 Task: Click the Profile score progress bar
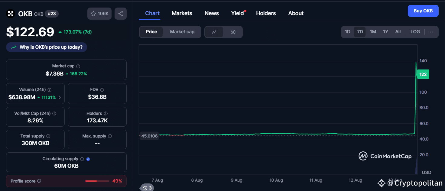coord(97,181)
